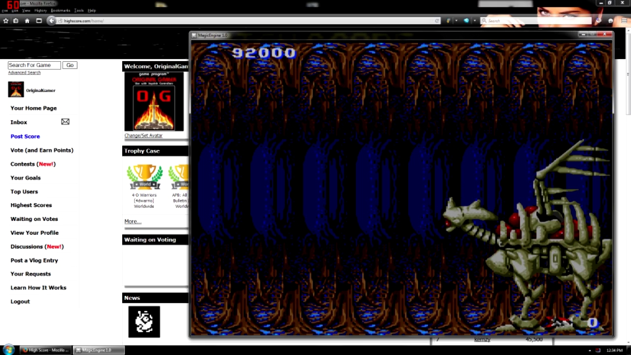Open the History menu
This screenshot has width=631, height=355.
coord(40,10)
